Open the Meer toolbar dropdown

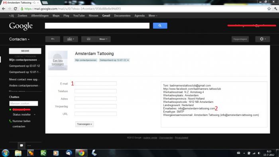[103, 39]
